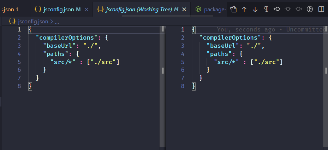This screenshot has height=150, width=328.
Task: Switch to the jsconfig.json tab
Action: click(x=61, y=10)
